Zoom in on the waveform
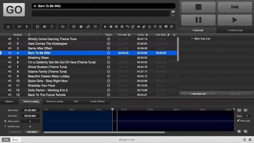 tap(239, 131)
